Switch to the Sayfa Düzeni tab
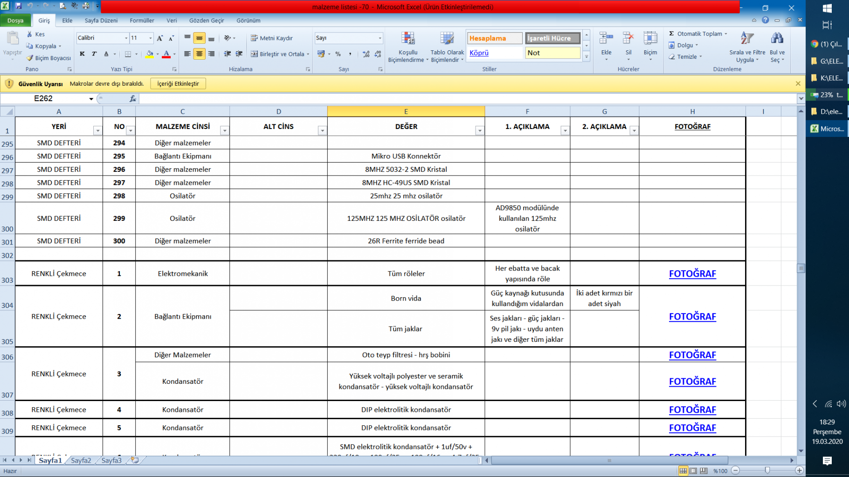 pos(101,20)
